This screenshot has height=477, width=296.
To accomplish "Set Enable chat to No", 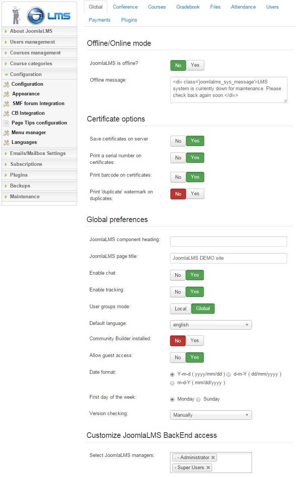I will click(178, 275).
